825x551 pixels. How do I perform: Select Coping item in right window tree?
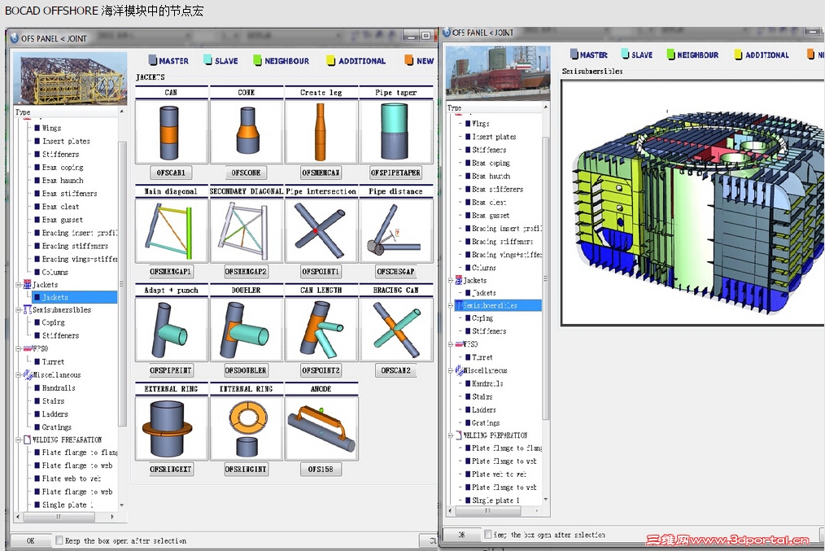pos(482,318)
